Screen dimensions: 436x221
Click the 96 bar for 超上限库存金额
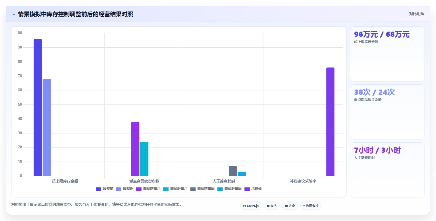pyautogui.click(x=38, y=107)
